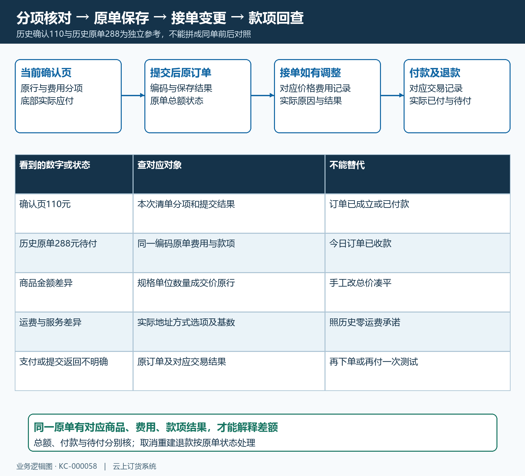
Task: Click the main title 分项核对 → 原单保存
Action: tap(160, 18)
